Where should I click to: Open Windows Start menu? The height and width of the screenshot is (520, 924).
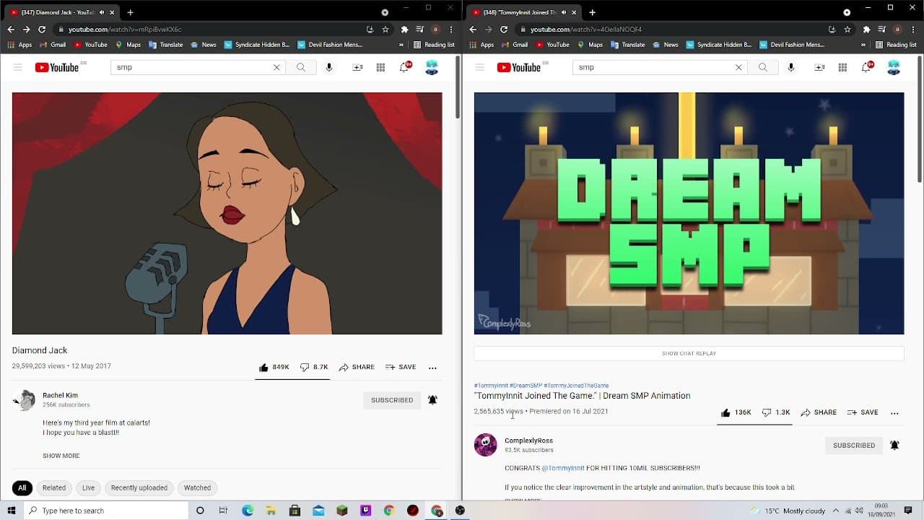[12, 511]
